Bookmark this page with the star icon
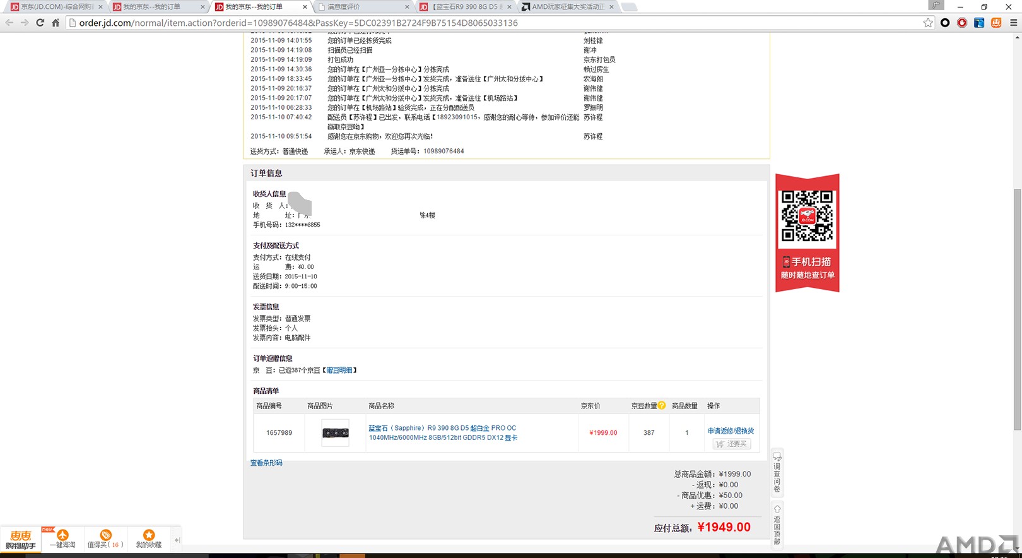 928,23
